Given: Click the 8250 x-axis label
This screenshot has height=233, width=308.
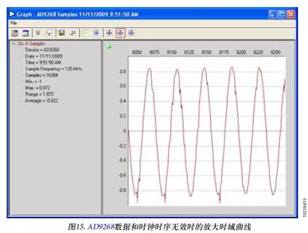Looking at the screenshot, I should click(276, 52).
